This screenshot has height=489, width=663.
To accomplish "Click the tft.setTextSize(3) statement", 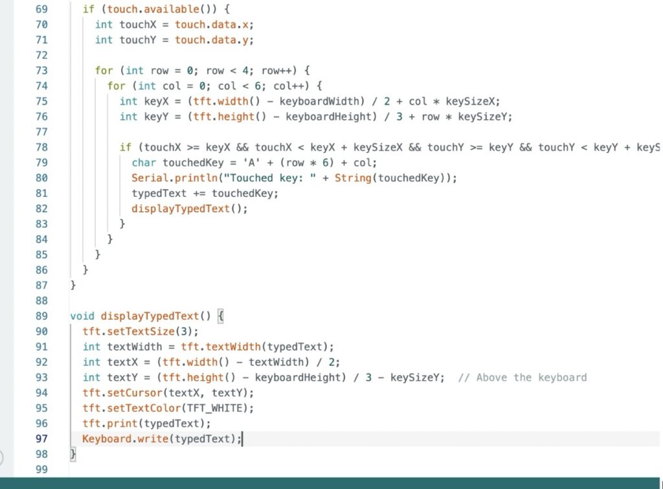I will coord(131,331).
